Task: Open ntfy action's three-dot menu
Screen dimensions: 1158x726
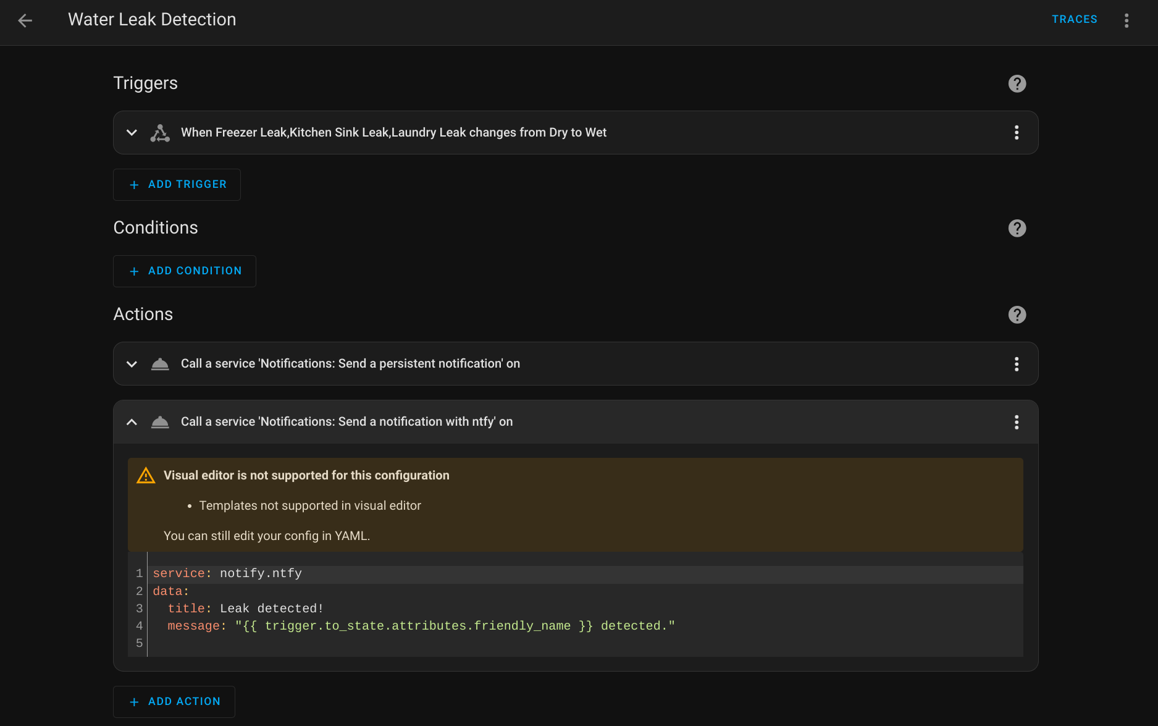Action: pyautogui.click(x=1017, y=422)
